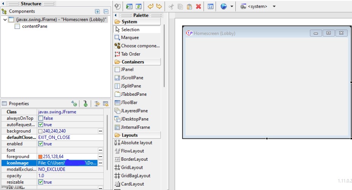Click the Test/Preview GUI icon
352x190 pixels.
tap(129, 6)
